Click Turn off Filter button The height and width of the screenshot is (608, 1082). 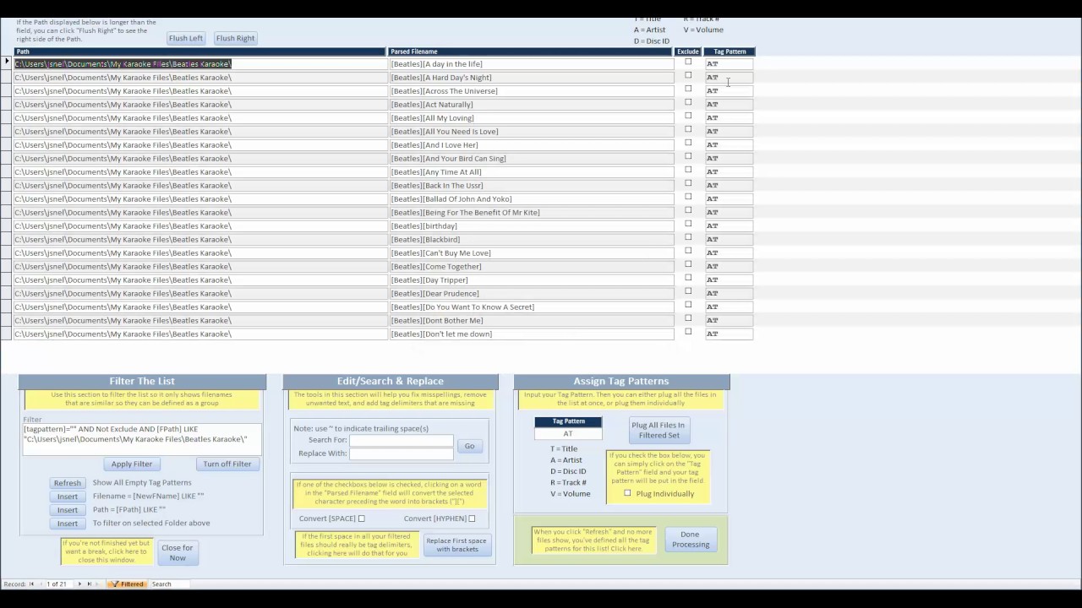tap(227, 464)
